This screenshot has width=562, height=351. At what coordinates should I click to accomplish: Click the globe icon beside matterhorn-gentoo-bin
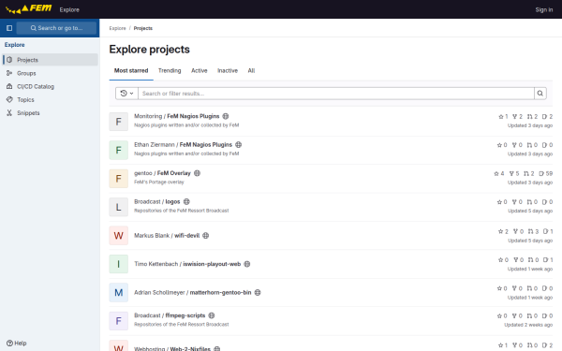point(258,292)
